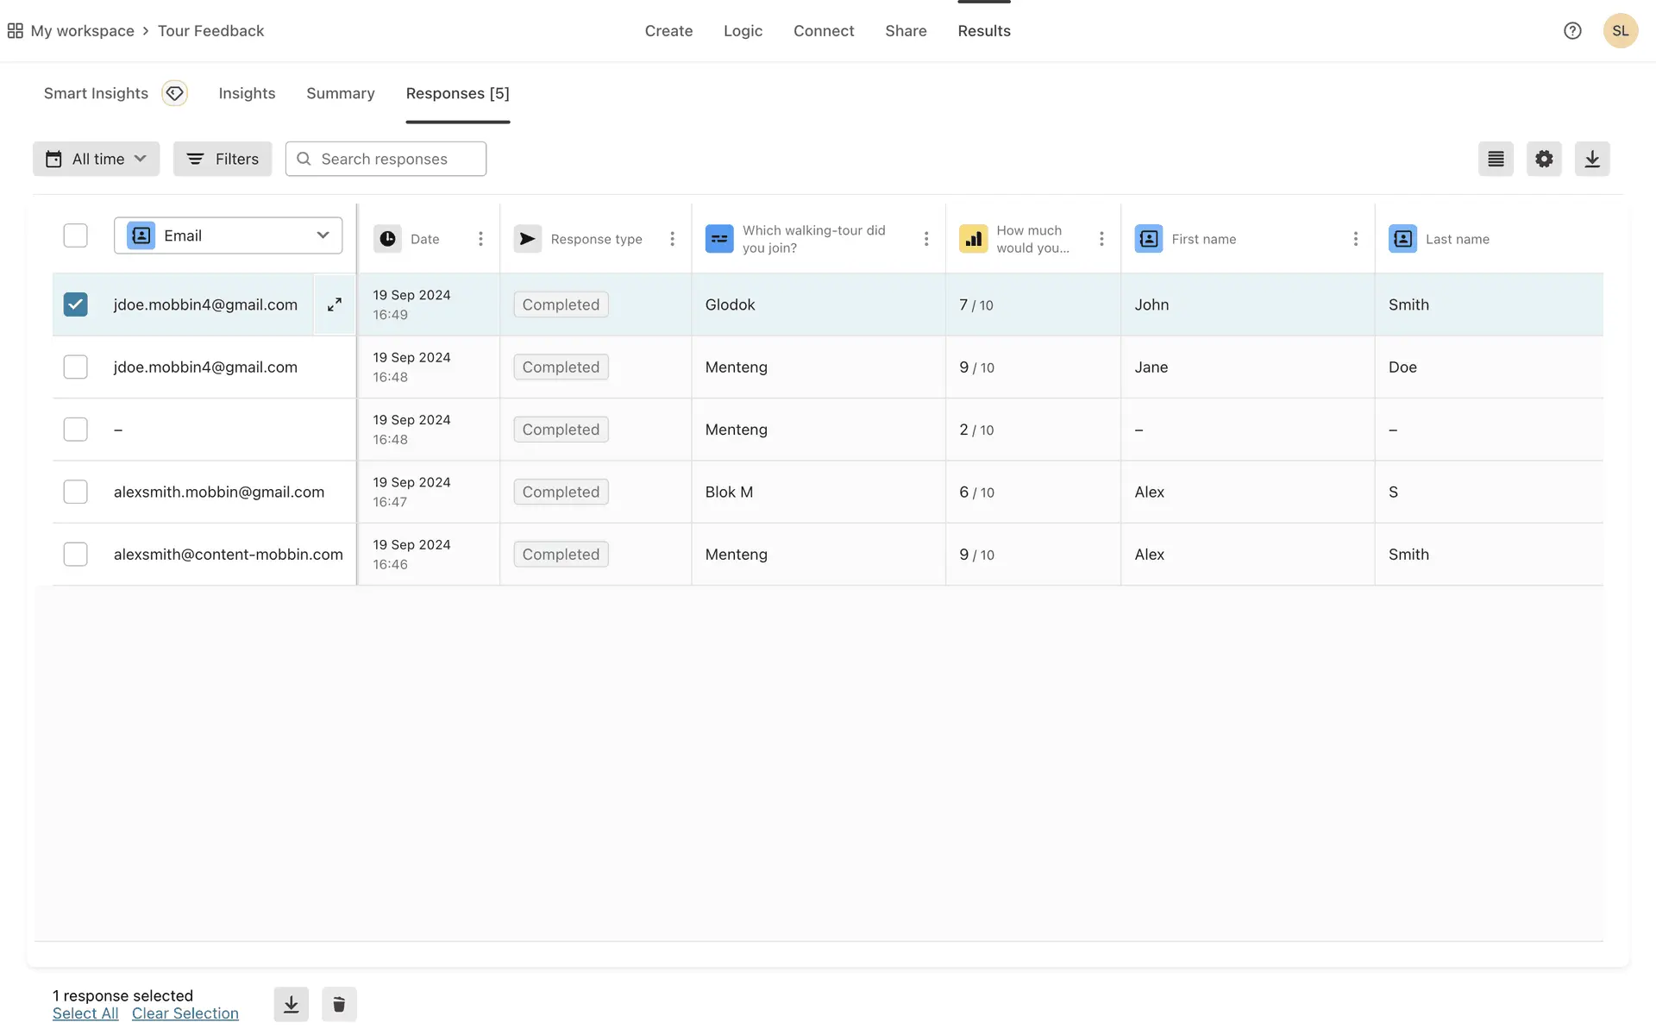Expand the selected response with the arrows icon

[335, 304]
